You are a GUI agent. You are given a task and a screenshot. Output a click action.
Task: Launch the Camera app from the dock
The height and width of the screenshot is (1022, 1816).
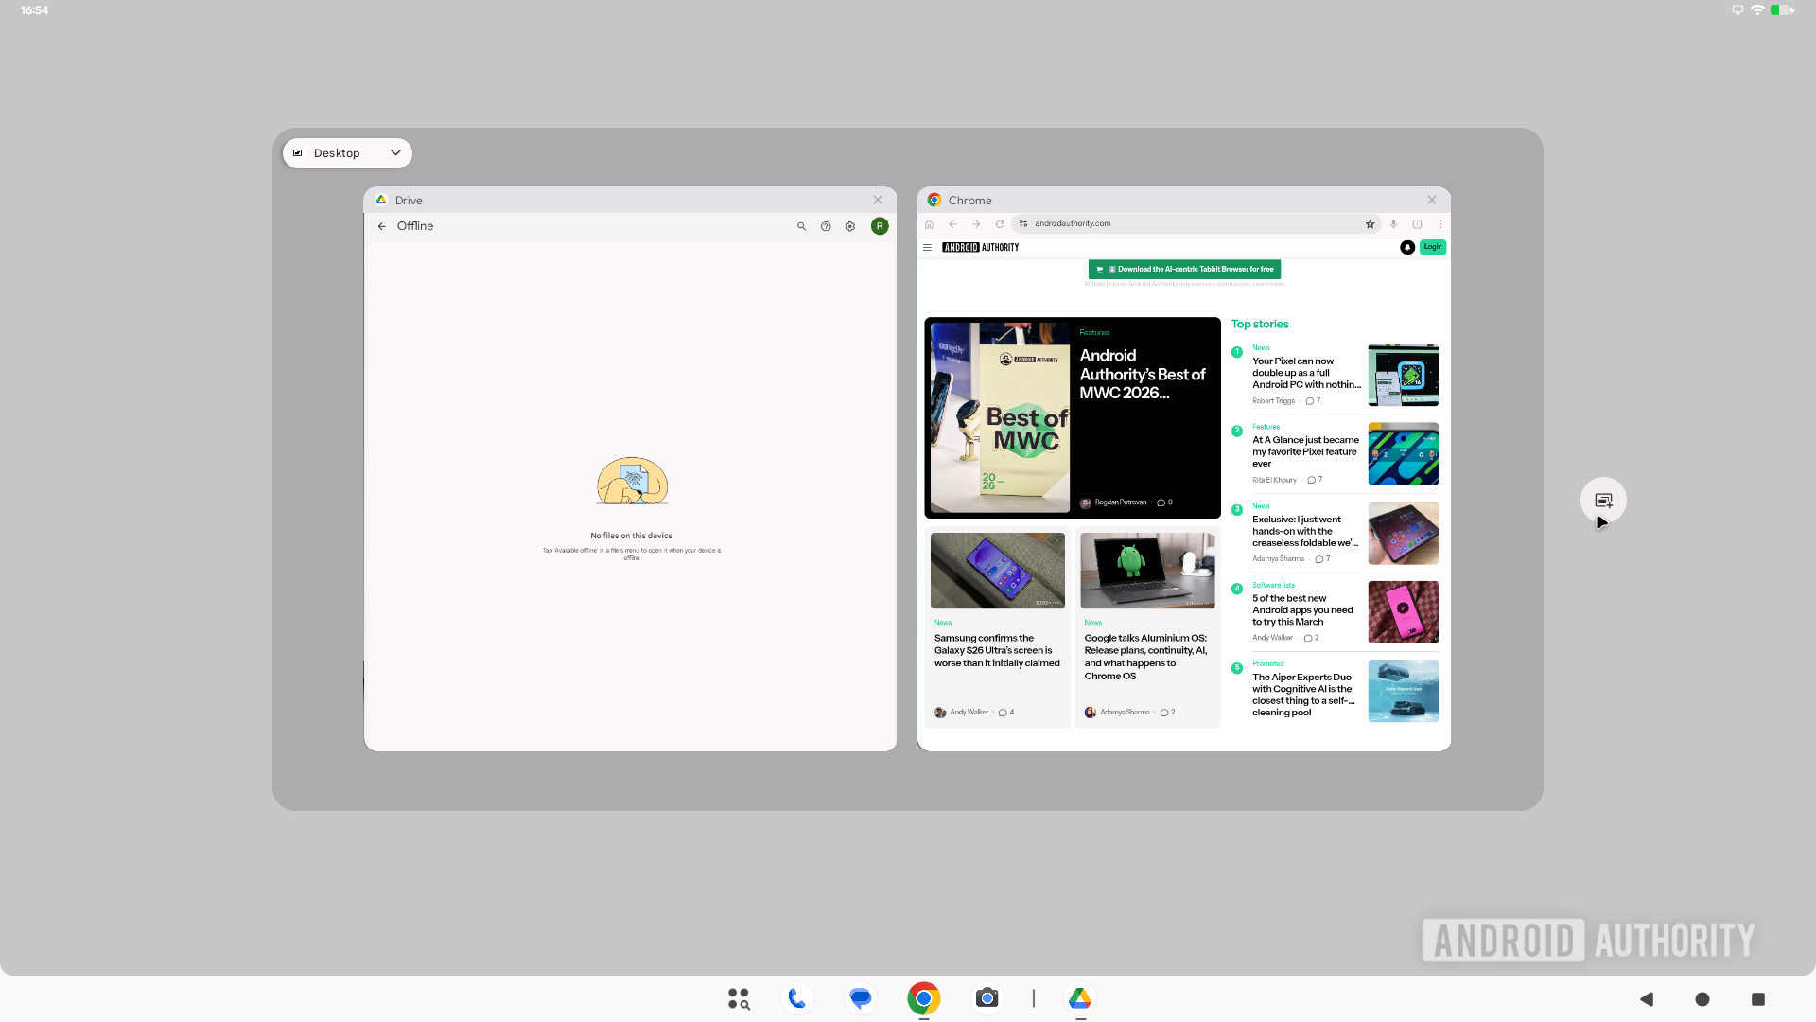point(987,998)
